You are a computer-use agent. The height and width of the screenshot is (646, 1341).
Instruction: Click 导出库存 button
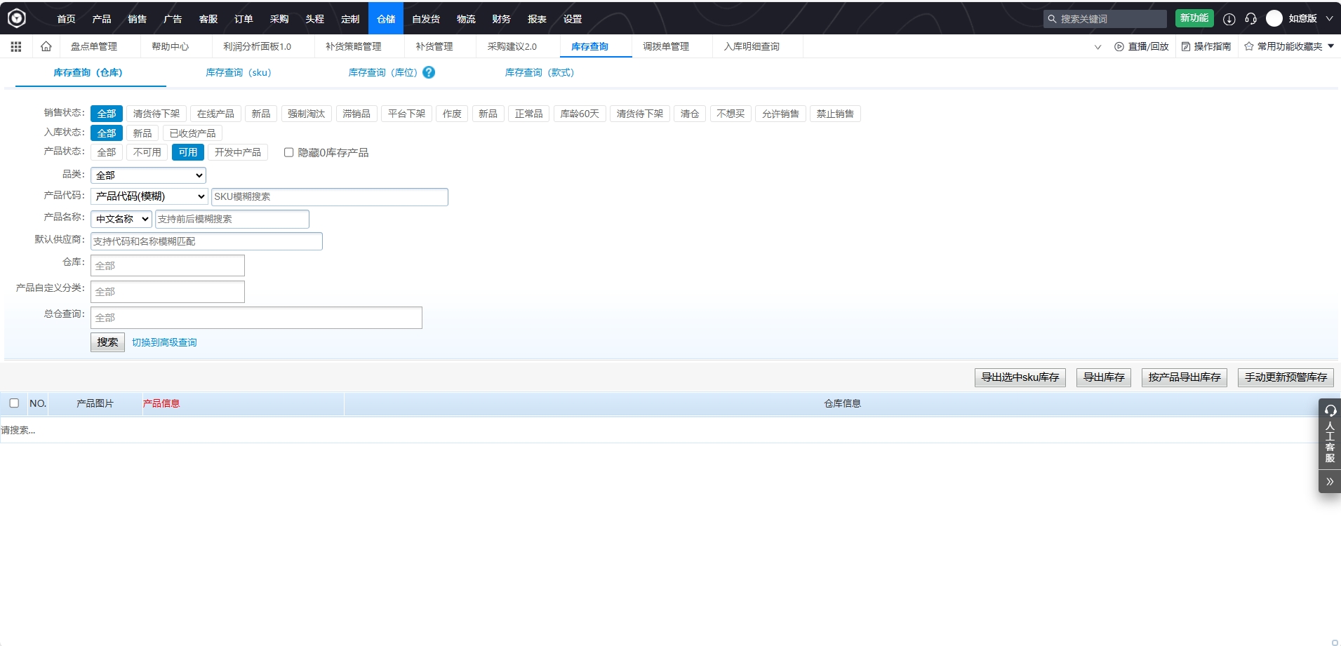[1104, 377]
